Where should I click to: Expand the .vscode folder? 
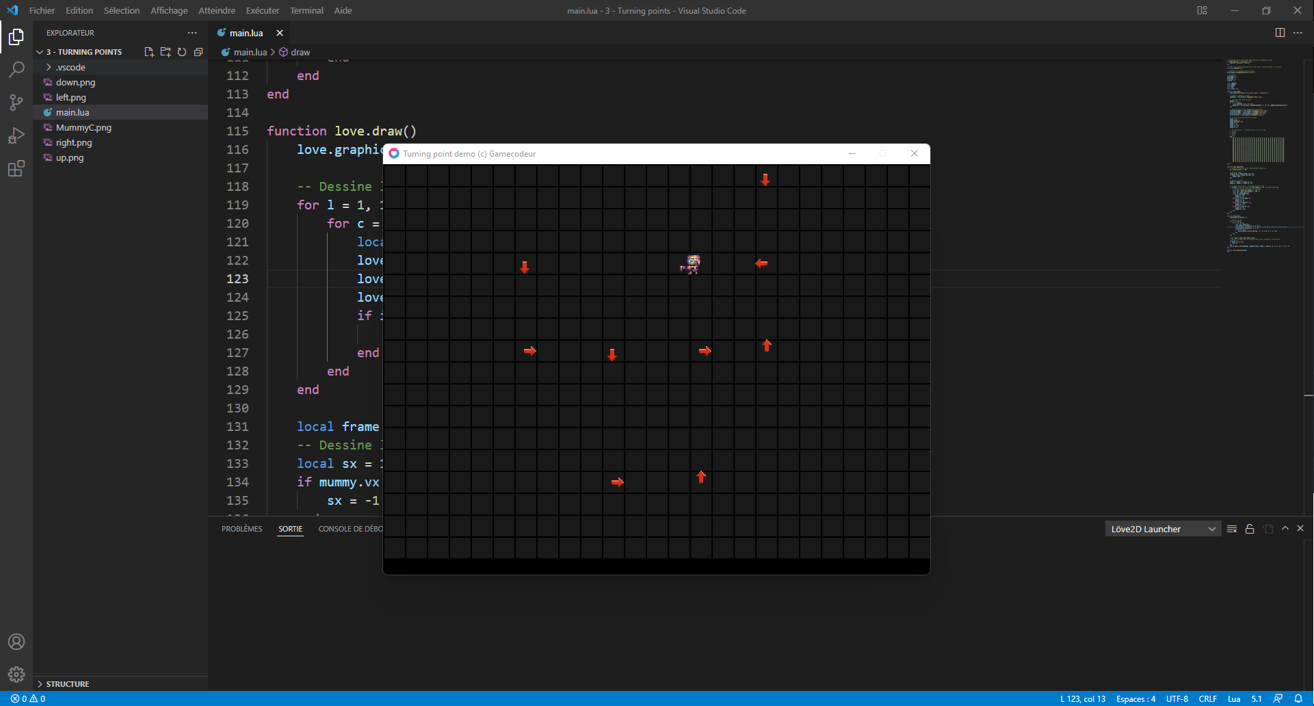70,67
